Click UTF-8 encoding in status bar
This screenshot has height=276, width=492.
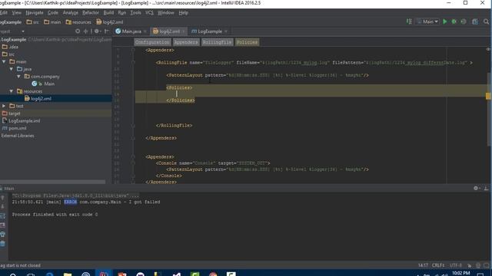(456, 265)
